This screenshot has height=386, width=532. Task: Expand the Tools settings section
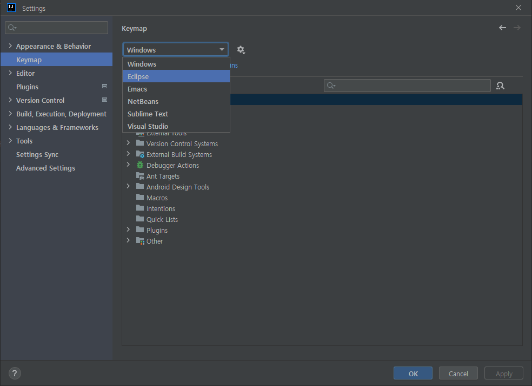tap(10, 141)
